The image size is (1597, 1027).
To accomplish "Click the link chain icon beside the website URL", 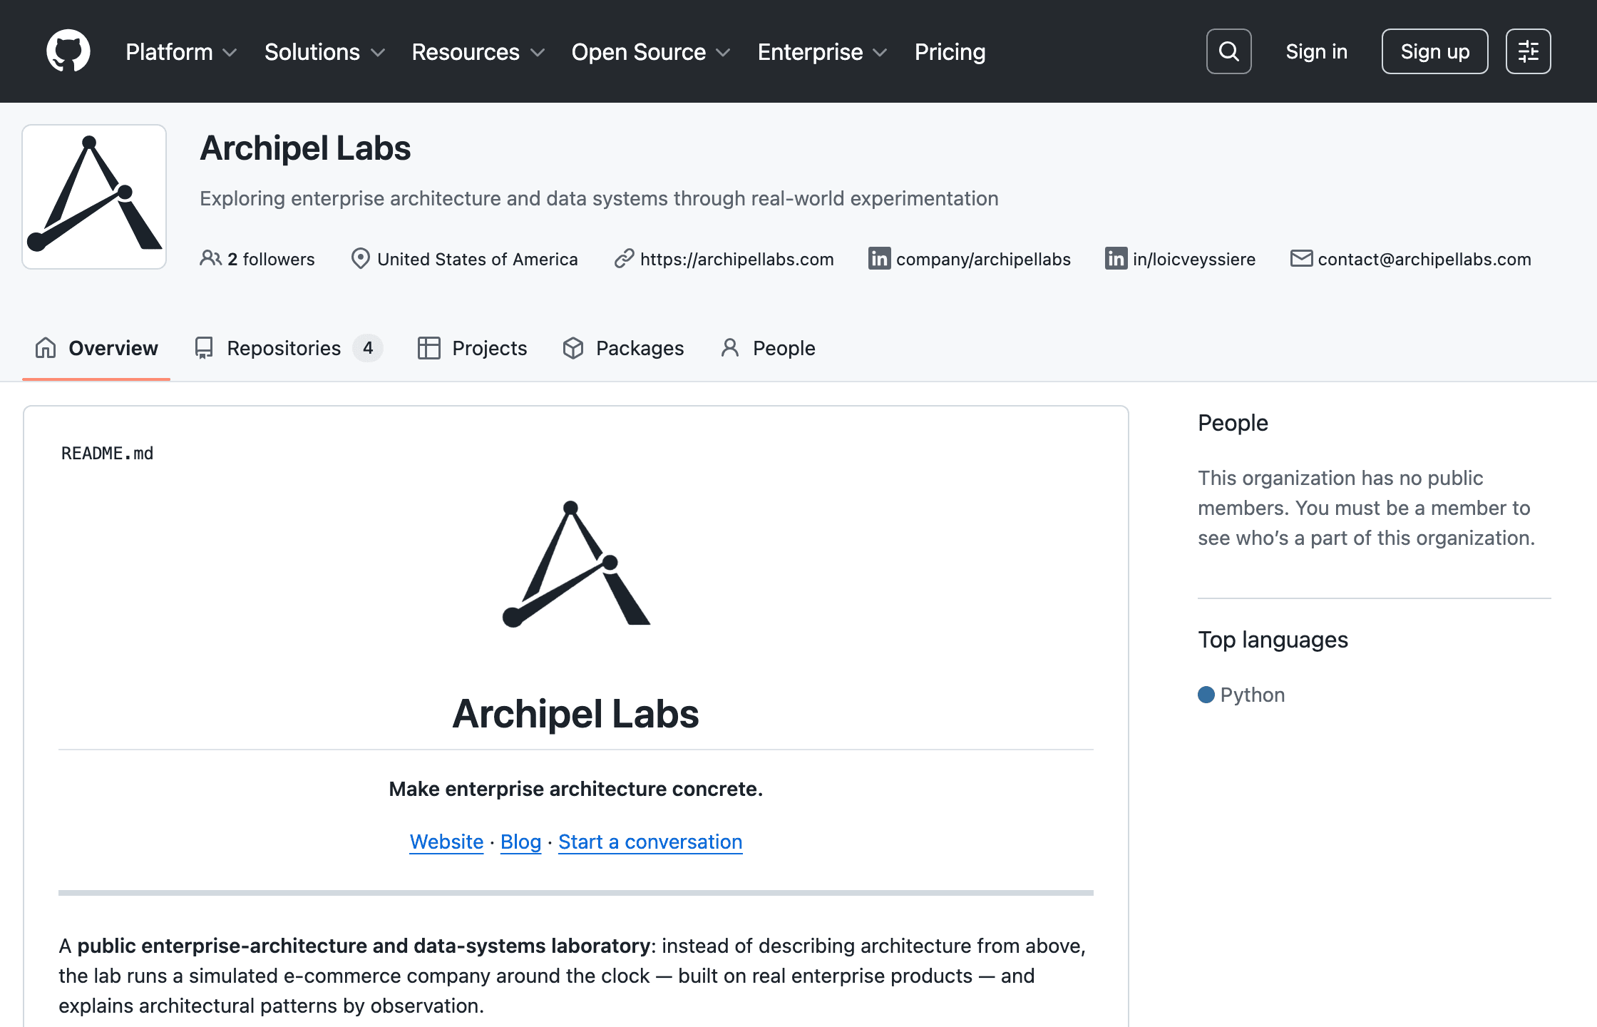I will 624,258.
